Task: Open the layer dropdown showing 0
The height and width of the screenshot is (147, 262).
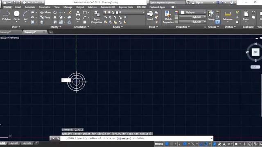Action: pos(124,12)
